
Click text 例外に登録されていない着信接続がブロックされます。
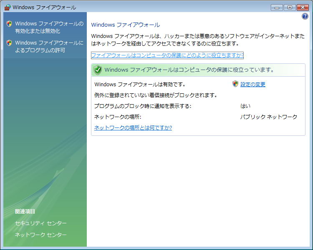(x=156, y=95)
